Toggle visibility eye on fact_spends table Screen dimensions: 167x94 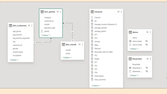click(58, 12)
